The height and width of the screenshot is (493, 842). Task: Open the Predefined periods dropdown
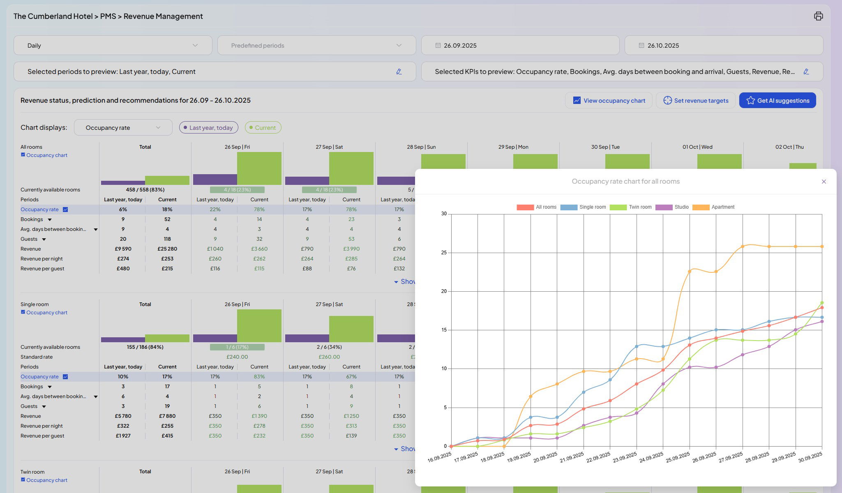point(316,46)
